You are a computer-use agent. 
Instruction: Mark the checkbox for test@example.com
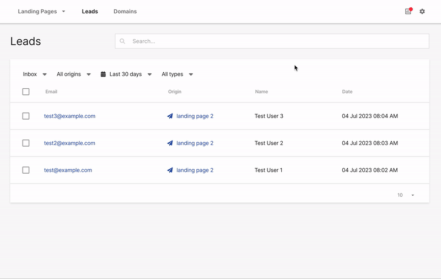pos(26,170)
